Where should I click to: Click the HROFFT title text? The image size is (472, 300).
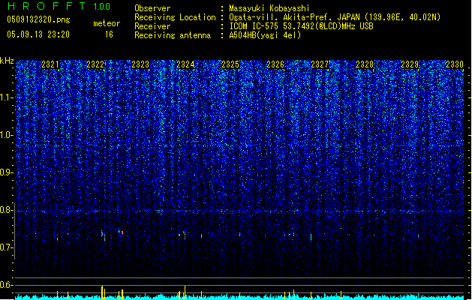47,6
